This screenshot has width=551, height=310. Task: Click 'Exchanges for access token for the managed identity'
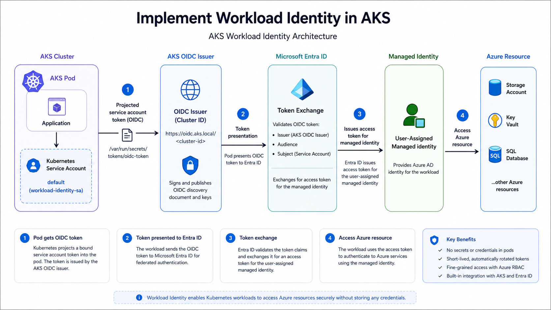point(302,183)
